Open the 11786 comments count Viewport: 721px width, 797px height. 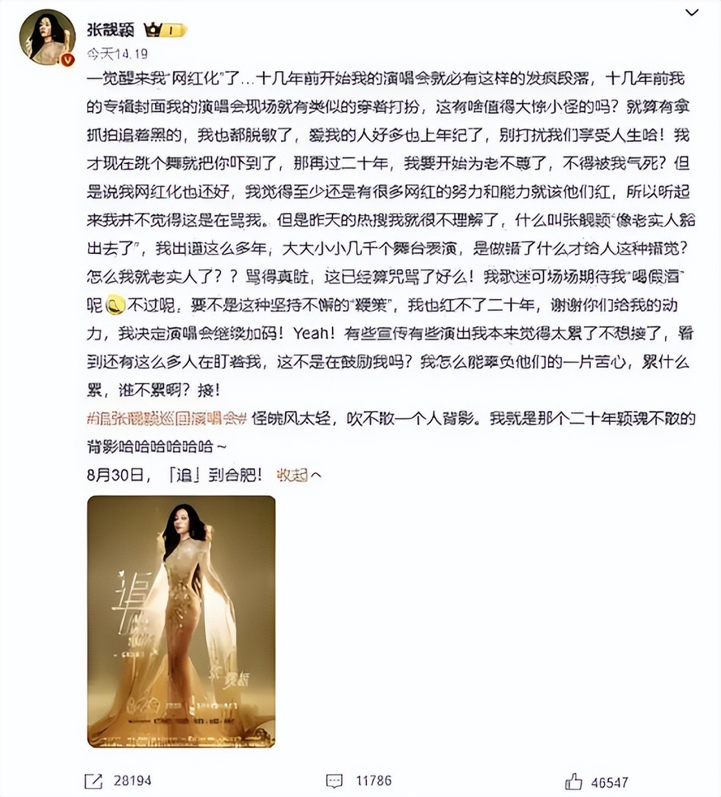click(374, 781)
